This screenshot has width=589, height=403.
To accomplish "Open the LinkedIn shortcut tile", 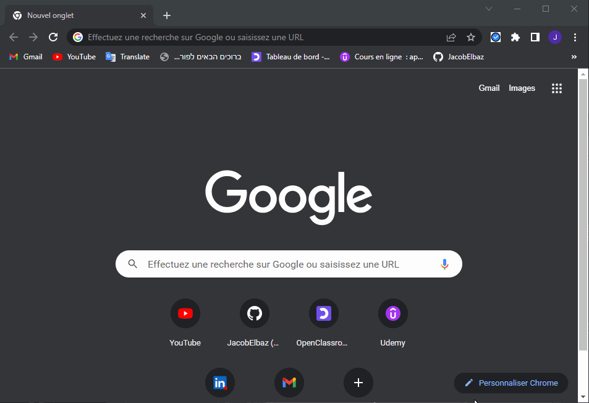I will [220, 383].
